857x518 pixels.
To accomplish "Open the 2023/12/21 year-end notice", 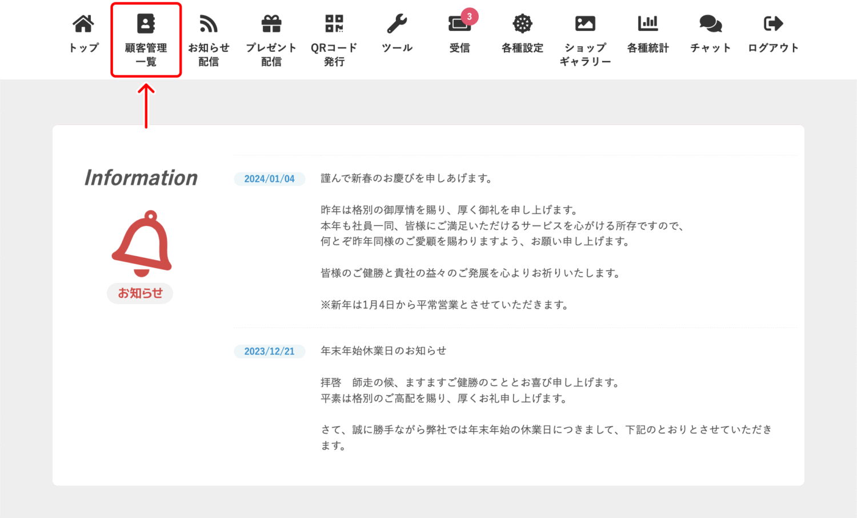I will pos(269,351).
